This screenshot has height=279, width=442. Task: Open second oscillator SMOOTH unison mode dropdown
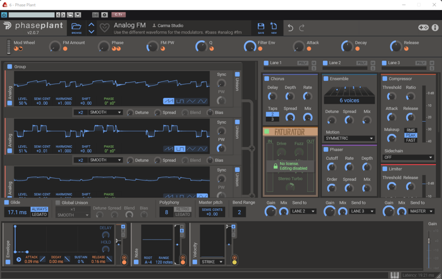click(x=105, y=160)
